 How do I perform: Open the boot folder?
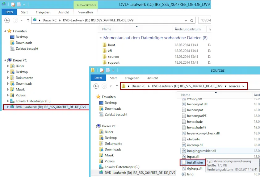111,45
